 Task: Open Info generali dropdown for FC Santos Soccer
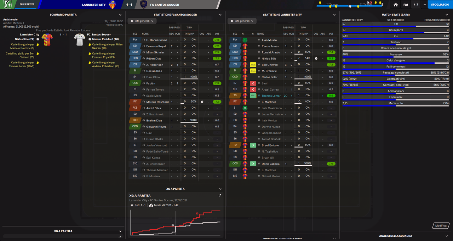(x=142, y=21)
